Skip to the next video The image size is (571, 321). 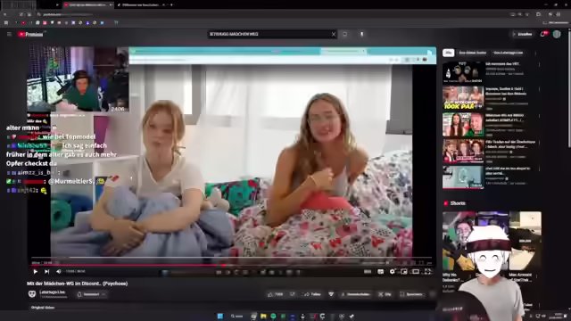tap(47, 271)
